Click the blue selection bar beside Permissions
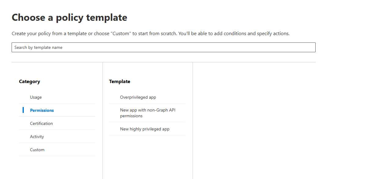 23,110
